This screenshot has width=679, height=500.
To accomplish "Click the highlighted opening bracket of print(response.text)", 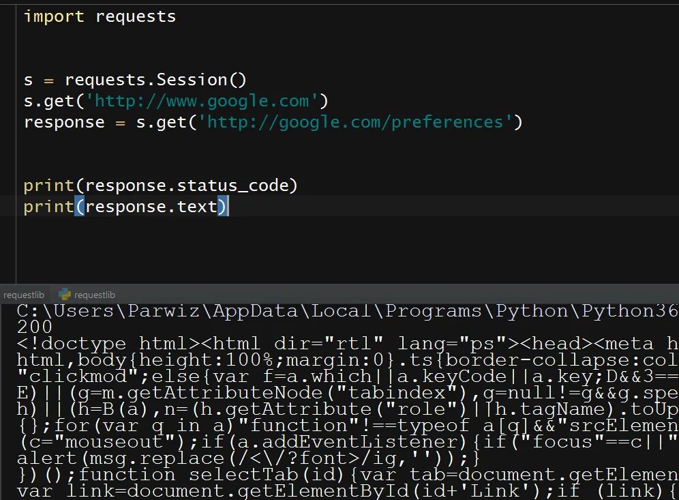I will [x=80, y=207].
